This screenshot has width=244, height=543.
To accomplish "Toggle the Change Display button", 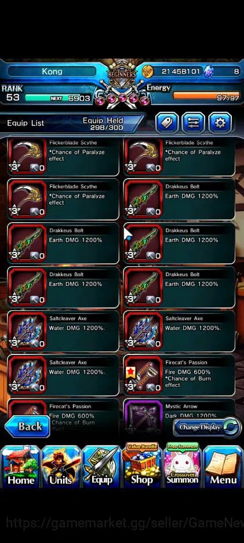I will [x=207, y=427].
